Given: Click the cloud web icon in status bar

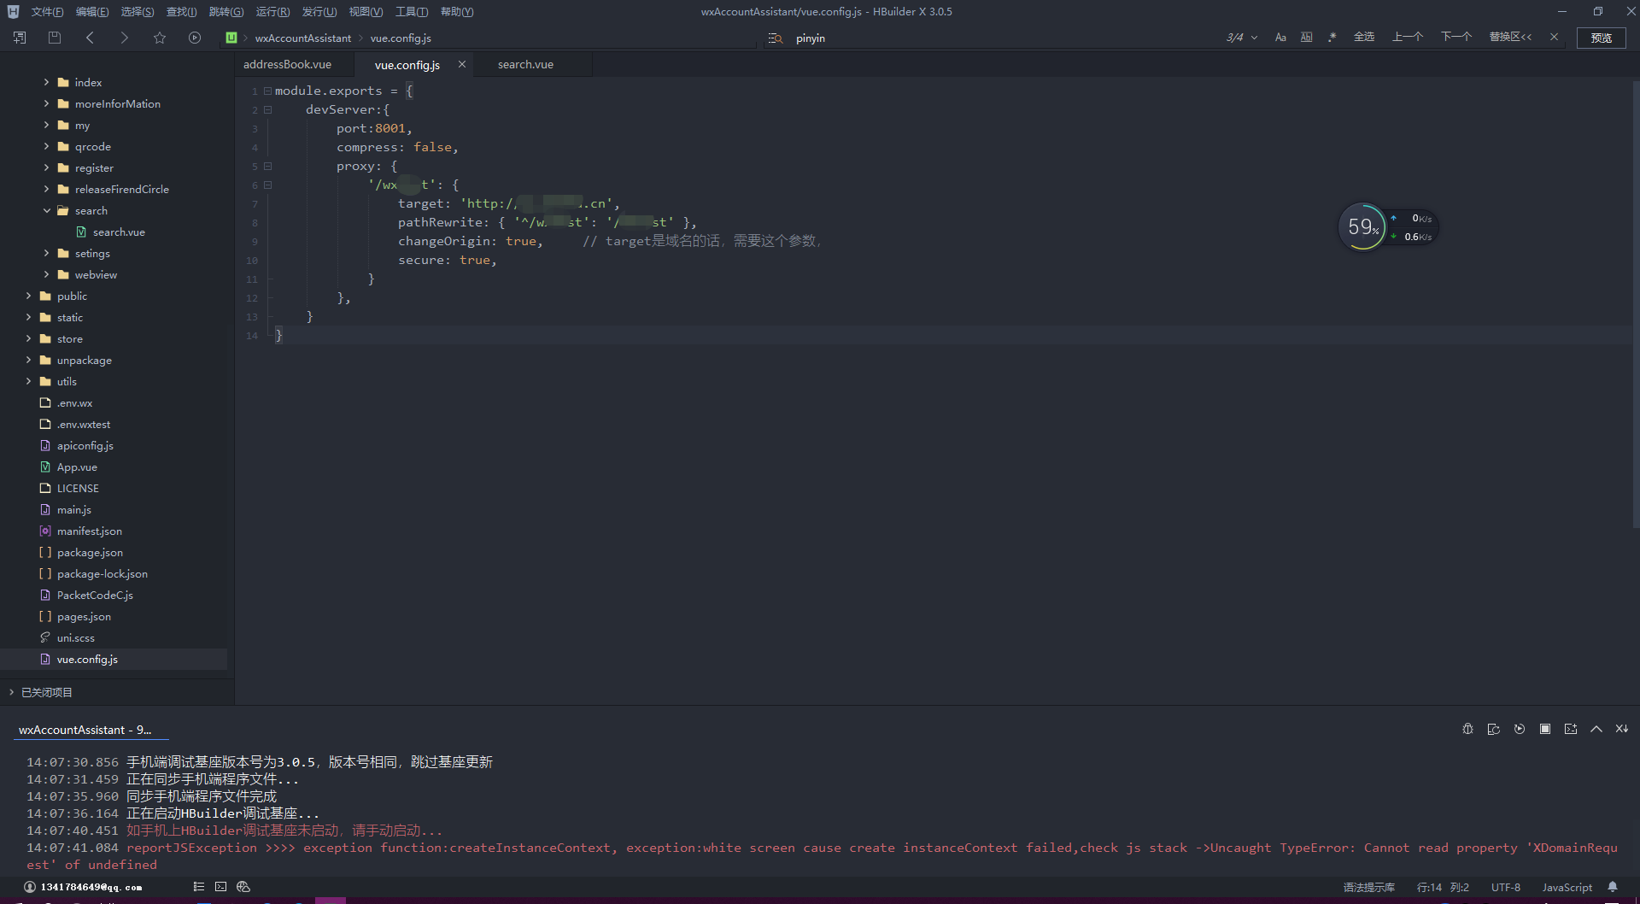Looking at the screenshot, I should [x=243, y=887].
